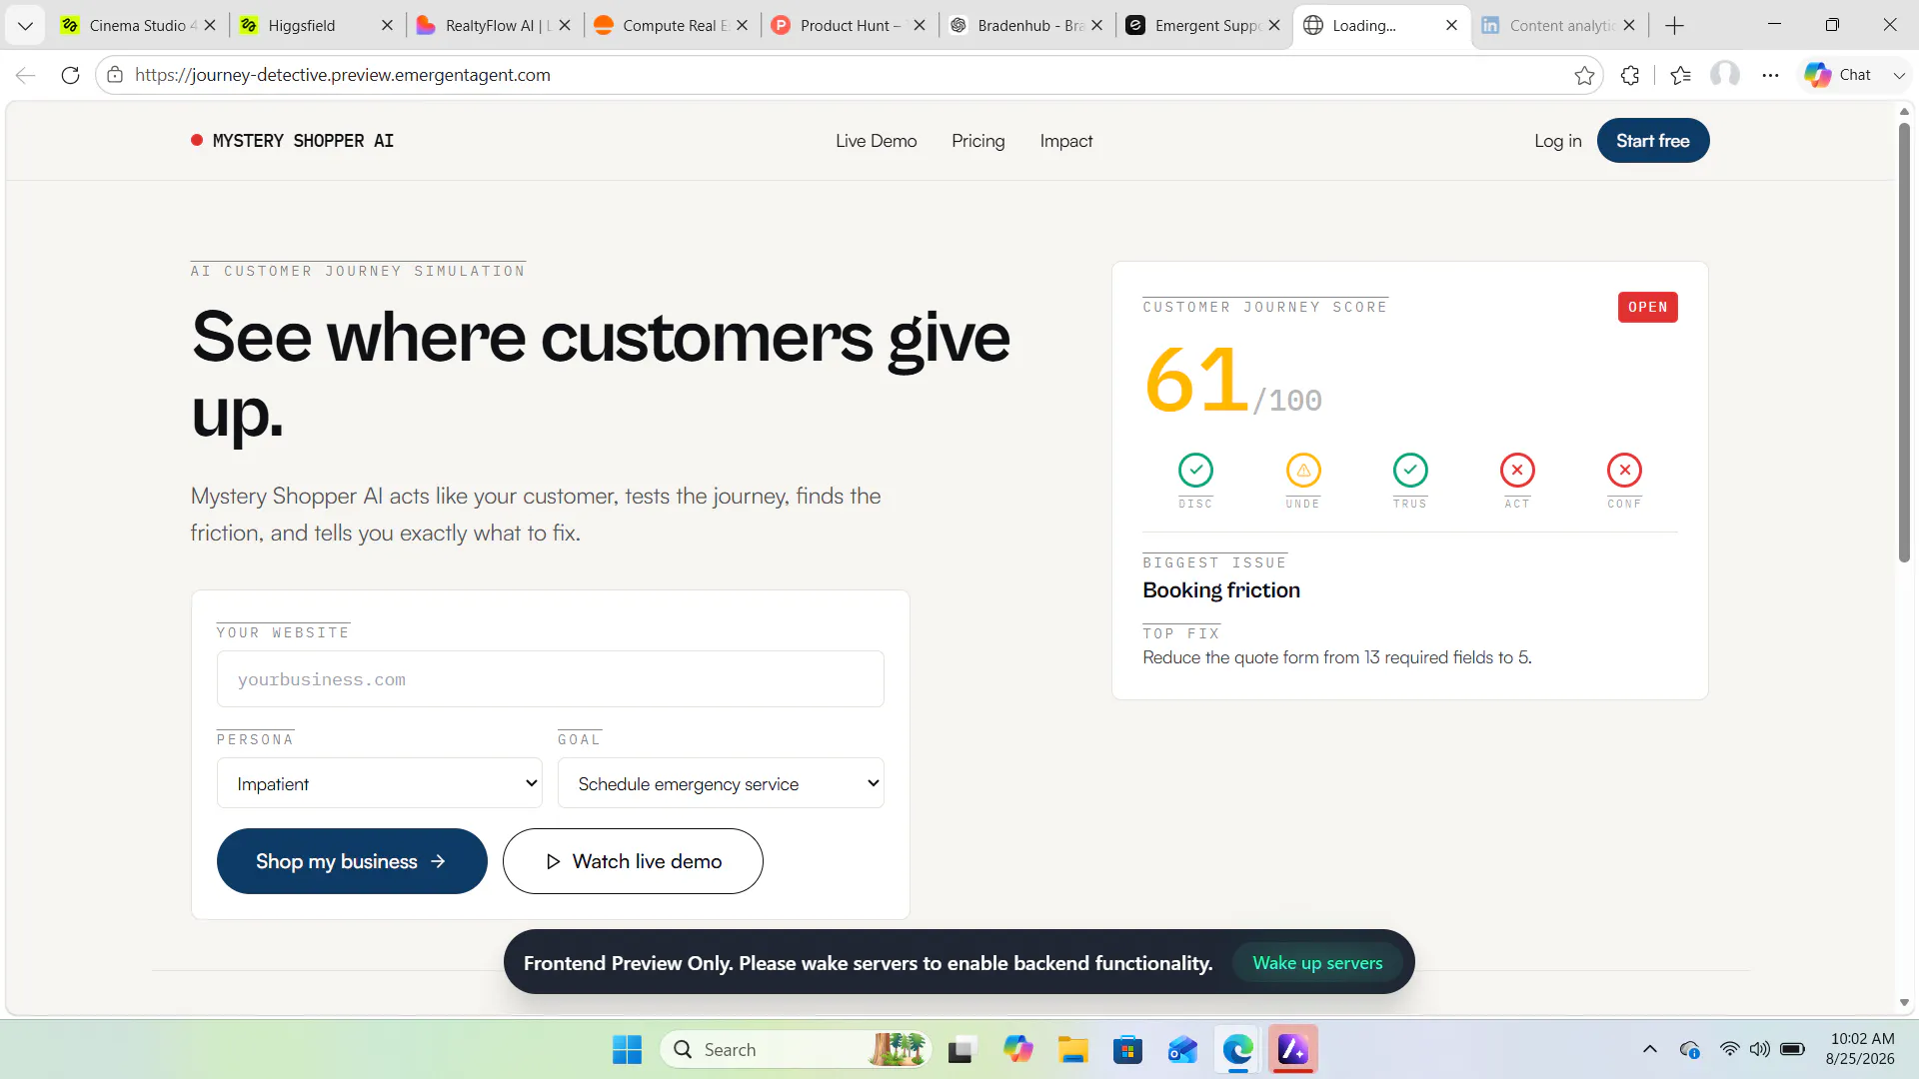Close the Product Hunt tab
This screenshot has height=1079, width=1919.
tap(920, 25)
